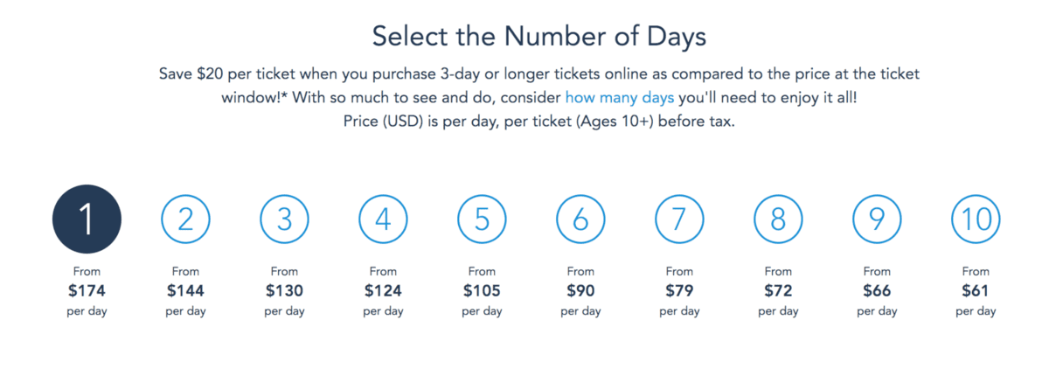
Task: Select the 4-day circle button
Action: [383, 219]
